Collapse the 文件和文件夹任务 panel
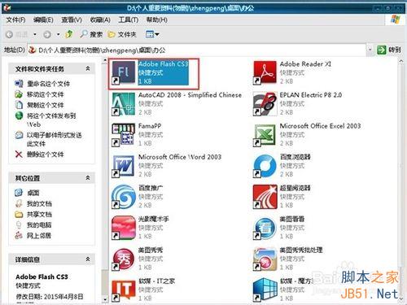The image size is (407, 305). [88, 68]
